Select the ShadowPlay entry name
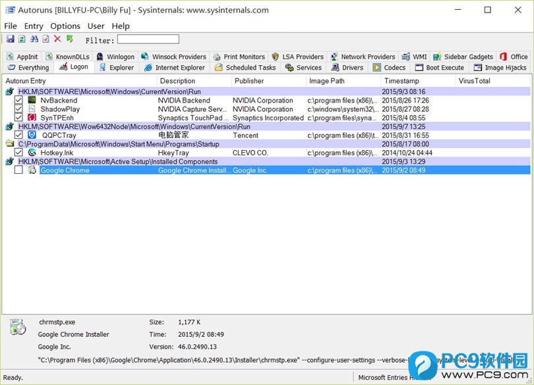Screen dimensions: 534x385 coord(60,109)
